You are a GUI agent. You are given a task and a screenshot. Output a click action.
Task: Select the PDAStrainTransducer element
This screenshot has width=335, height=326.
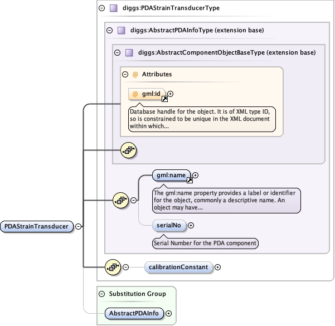click(x=37, y=226)
